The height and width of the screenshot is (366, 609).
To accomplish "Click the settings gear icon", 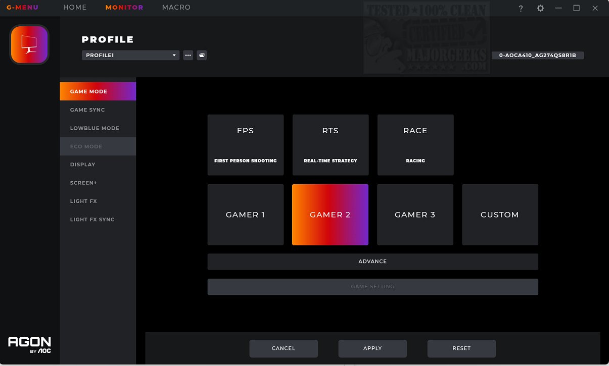I will click(x=540, y=8).
